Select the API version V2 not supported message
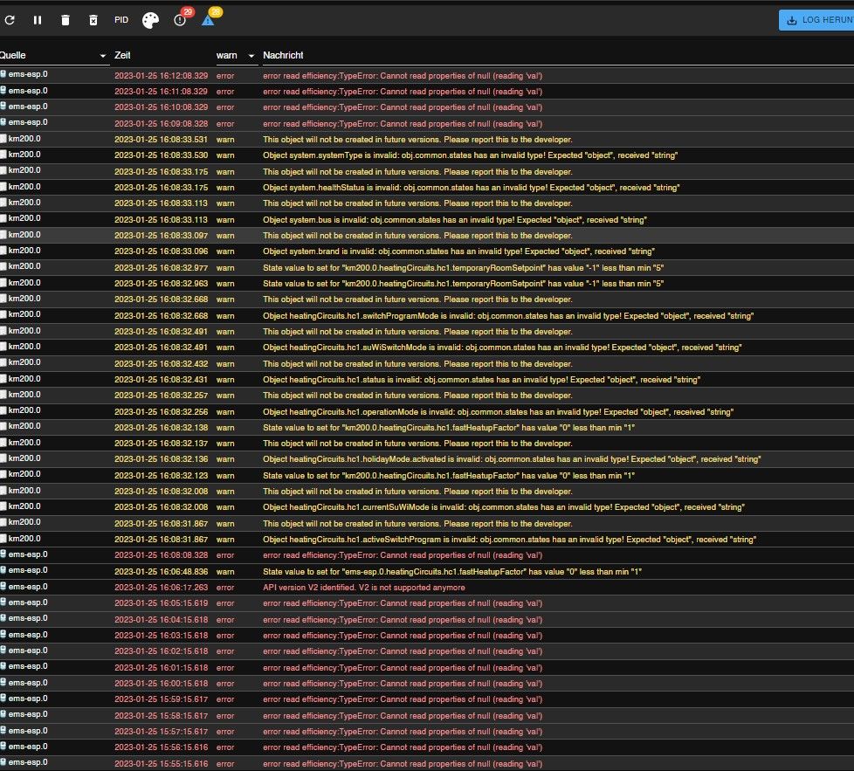This screenshot has height=771, width=854. (364, 588)
